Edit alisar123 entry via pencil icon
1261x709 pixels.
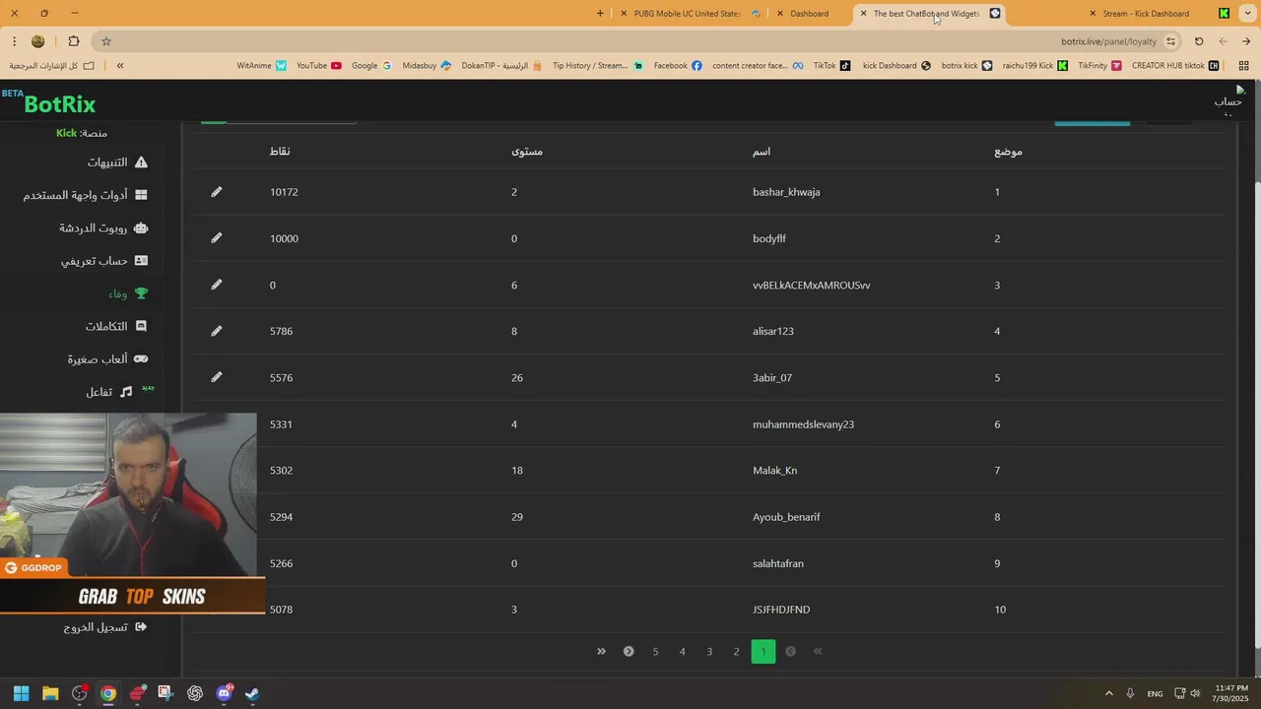pyautogui.click(x=217, y=331)
